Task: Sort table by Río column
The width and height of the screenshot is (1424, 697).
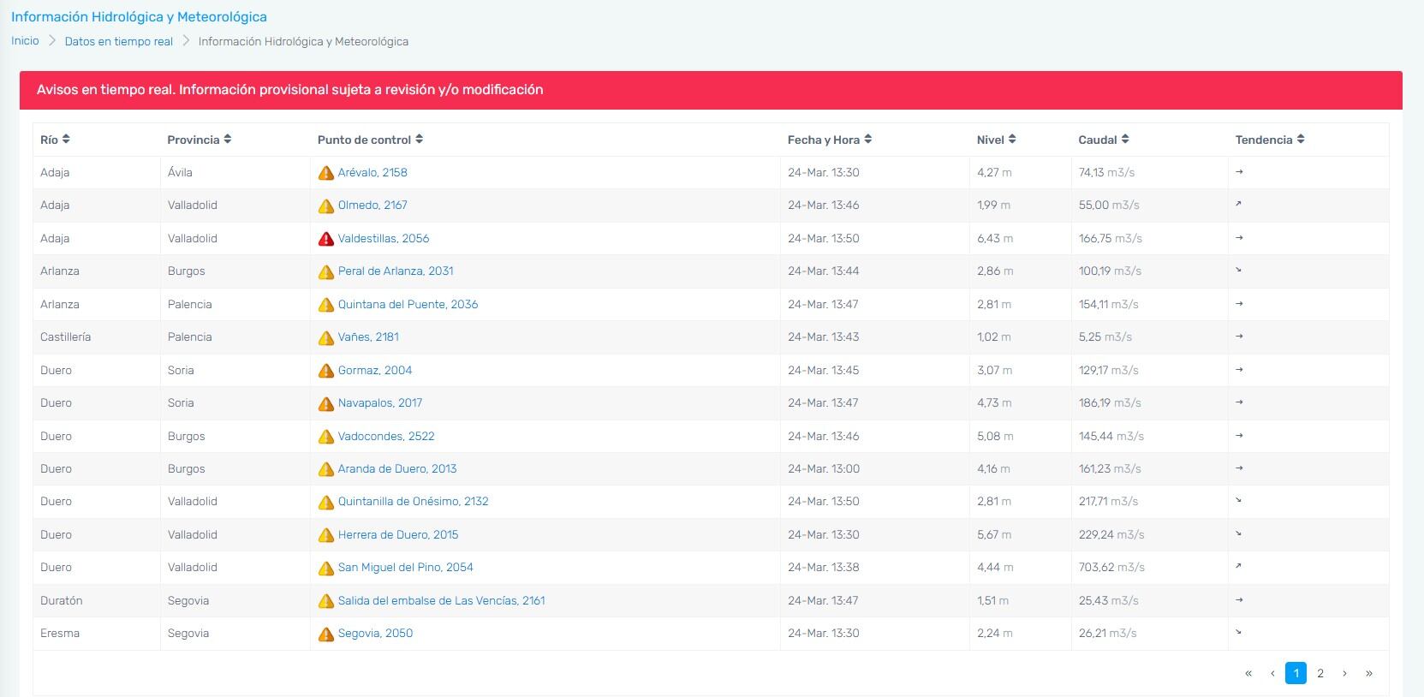Action: tap(56, 140)
